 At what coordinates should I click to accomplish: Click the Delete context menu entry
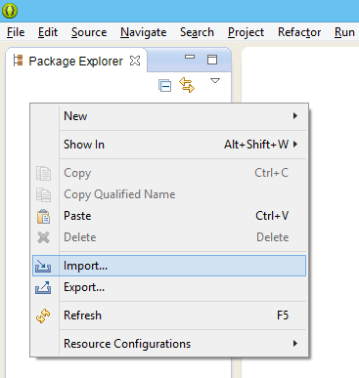point(169,237)
